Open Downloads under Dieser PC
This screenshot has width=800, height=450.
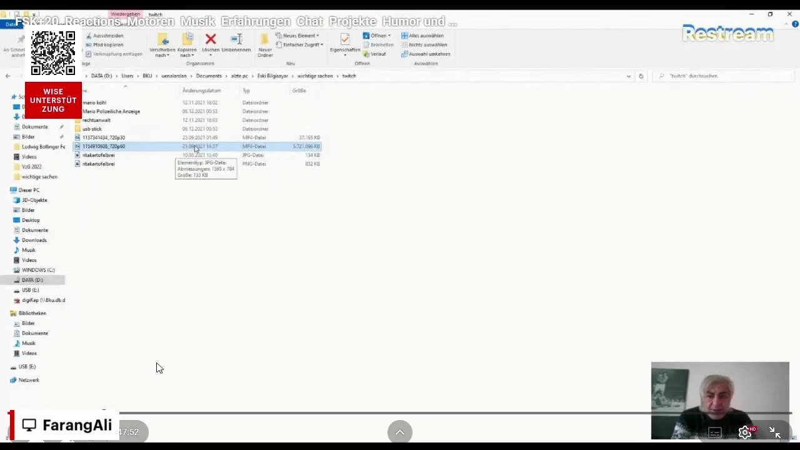(29, 240)
